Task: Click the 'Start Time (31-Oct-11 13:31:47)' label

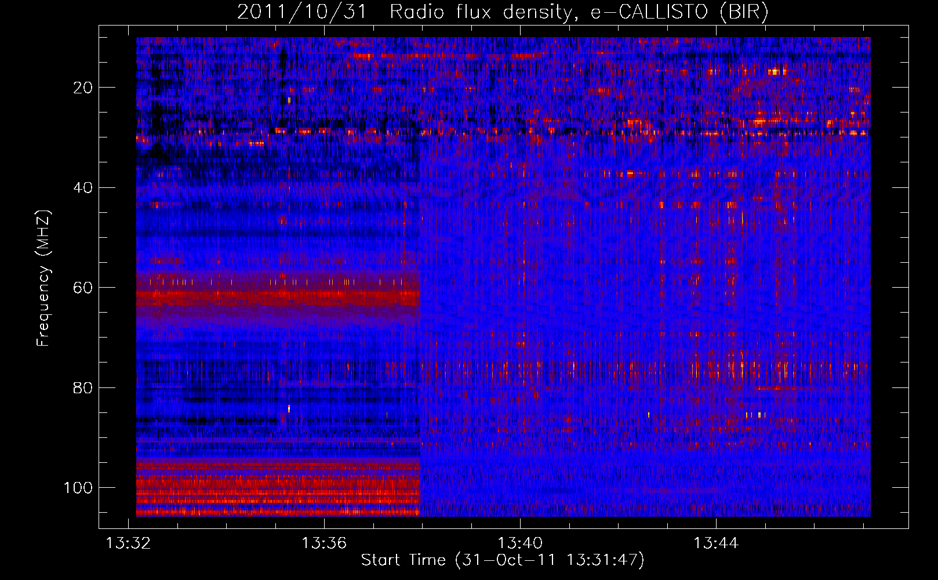Action: [x=503, y=560]
